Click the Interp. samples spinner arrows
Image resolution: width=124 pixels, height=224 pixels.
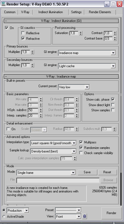41,116
